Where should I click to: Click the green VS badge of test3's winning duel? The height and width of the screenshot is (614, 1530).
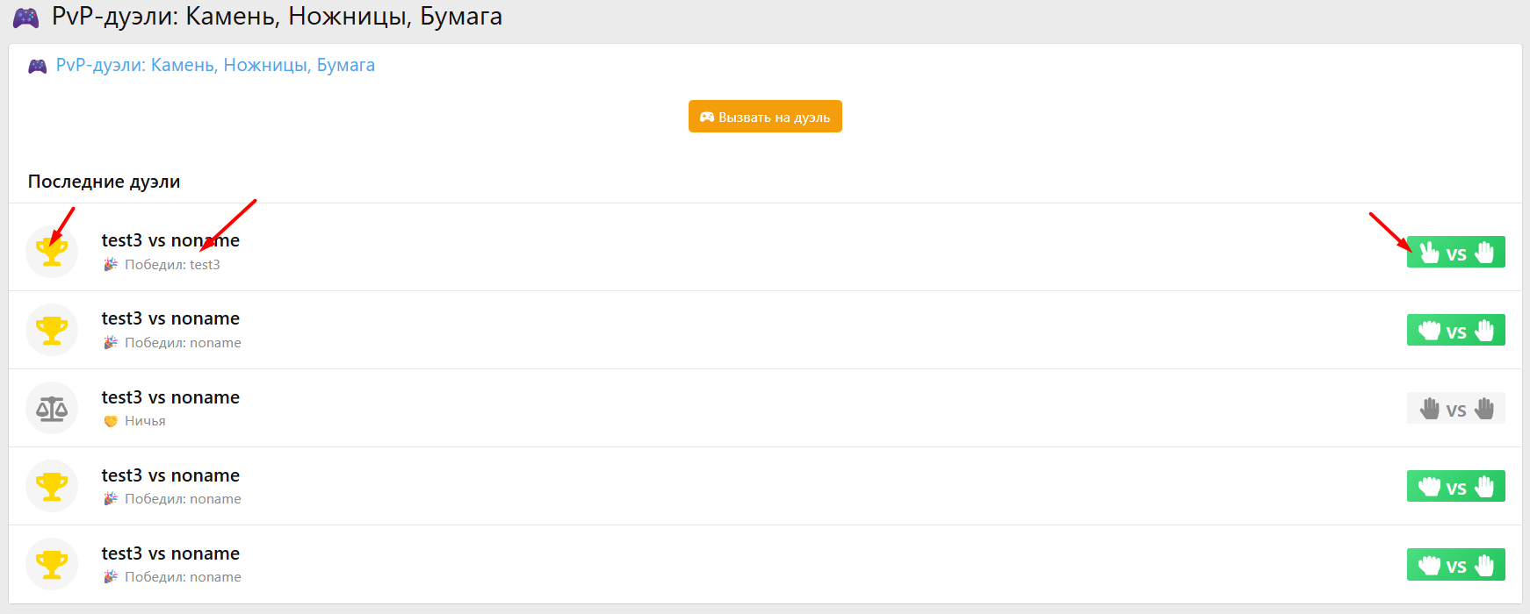click(1455, 253)
